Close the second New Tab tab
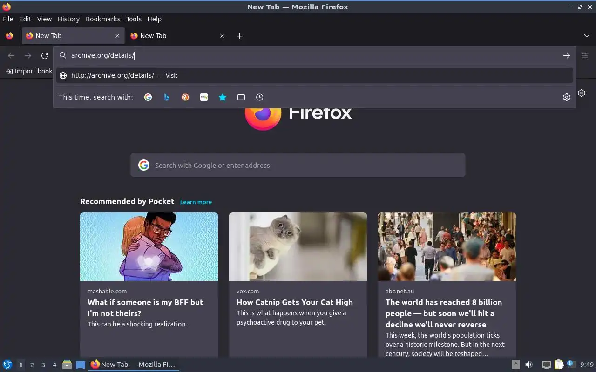The image size is (596, 372). coord(222,36)
